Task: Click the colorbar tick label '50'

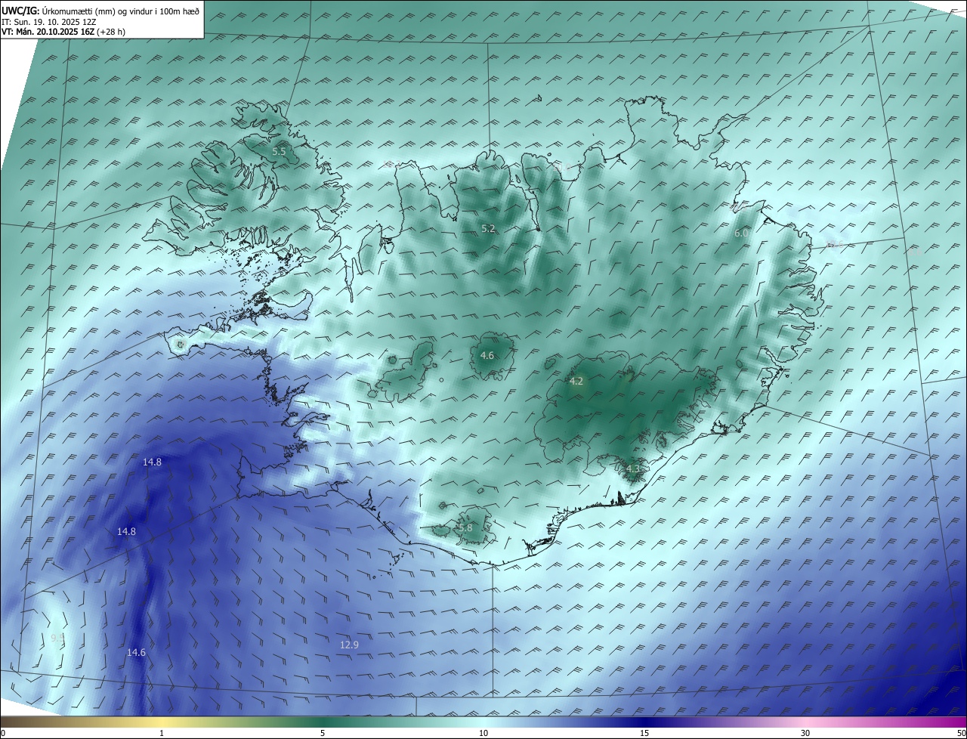Action: click(x=961, y=733)
